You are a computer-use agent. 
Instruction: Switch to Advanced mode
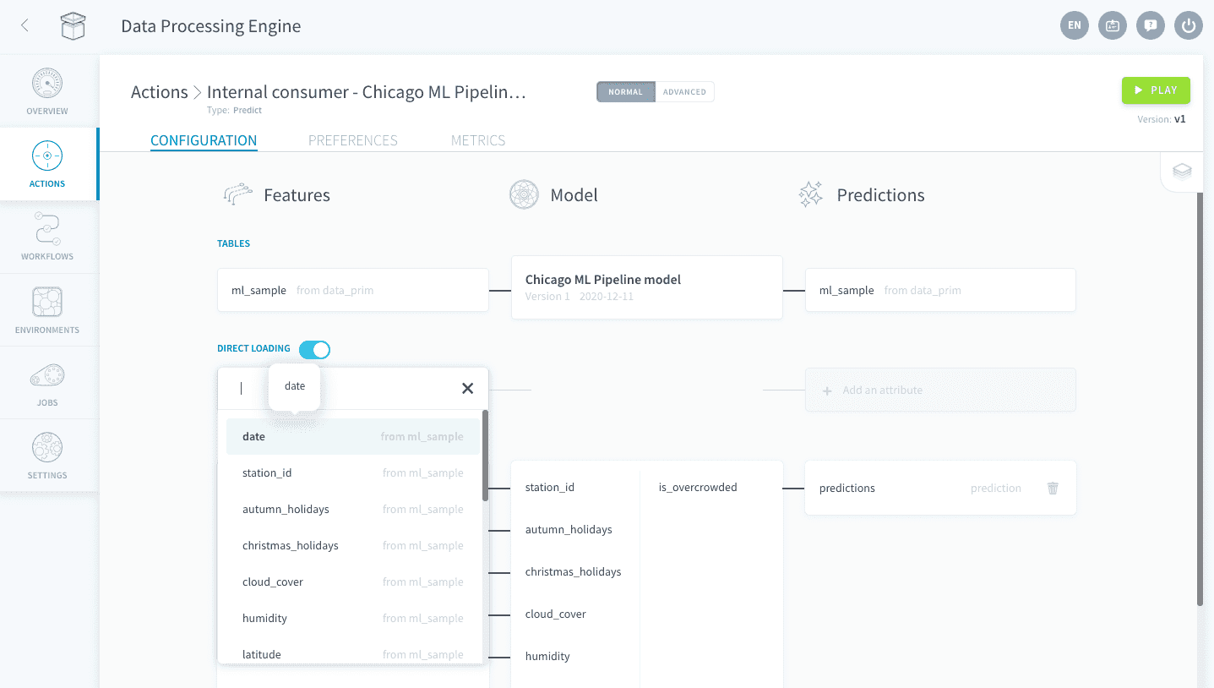coord(684,91)
